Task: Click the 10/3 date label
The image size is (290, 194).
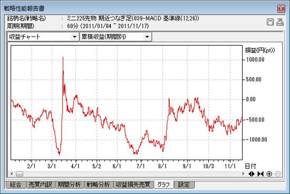Action: (208, 166)
